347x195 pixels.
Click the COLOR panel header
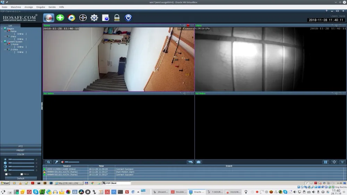click(20, 154)
